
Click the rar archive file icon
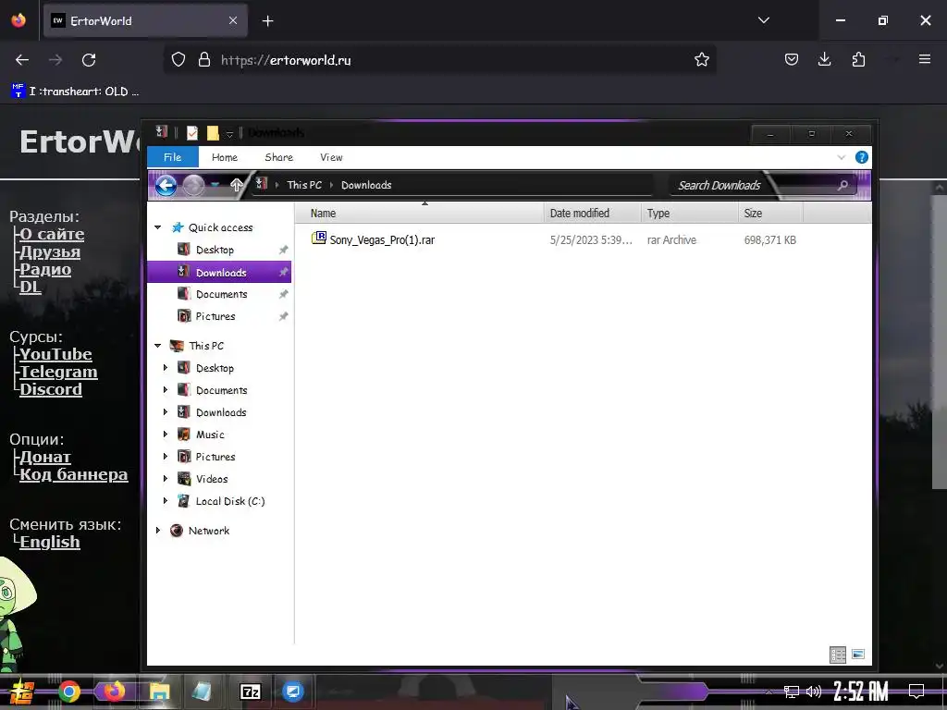click(x=318, y=238)
